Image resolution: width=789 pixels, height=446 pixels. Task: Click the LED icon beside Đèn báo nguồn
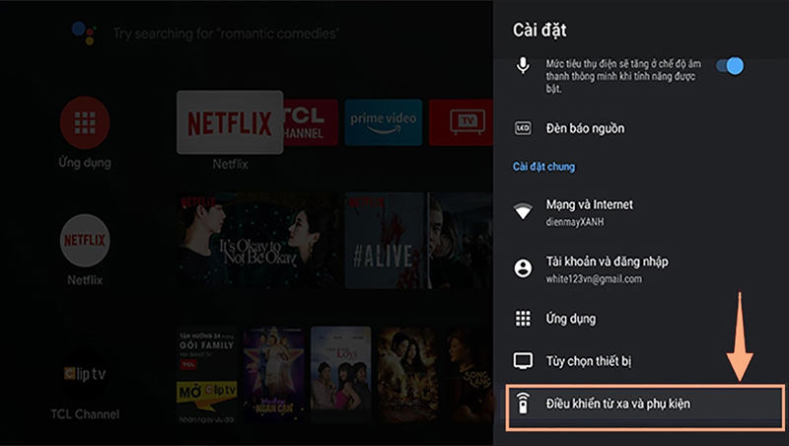point(524,128)
